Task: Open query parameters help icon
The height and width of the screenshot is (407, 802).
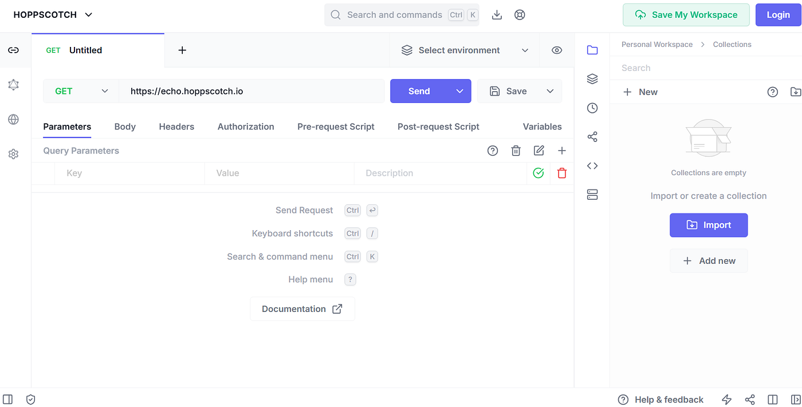Action: [493, 151]
